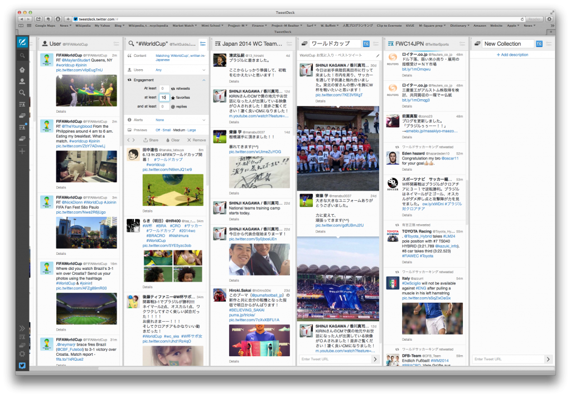Set Previews to Small
Screen dimensions: 571x397
pyautogui.click(x=166, y=130)
